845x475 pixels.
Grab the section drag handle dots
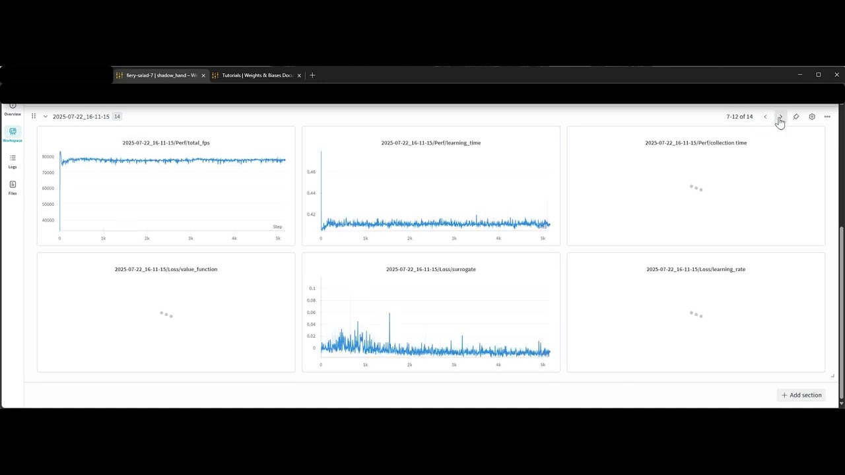tap(34, 116)
